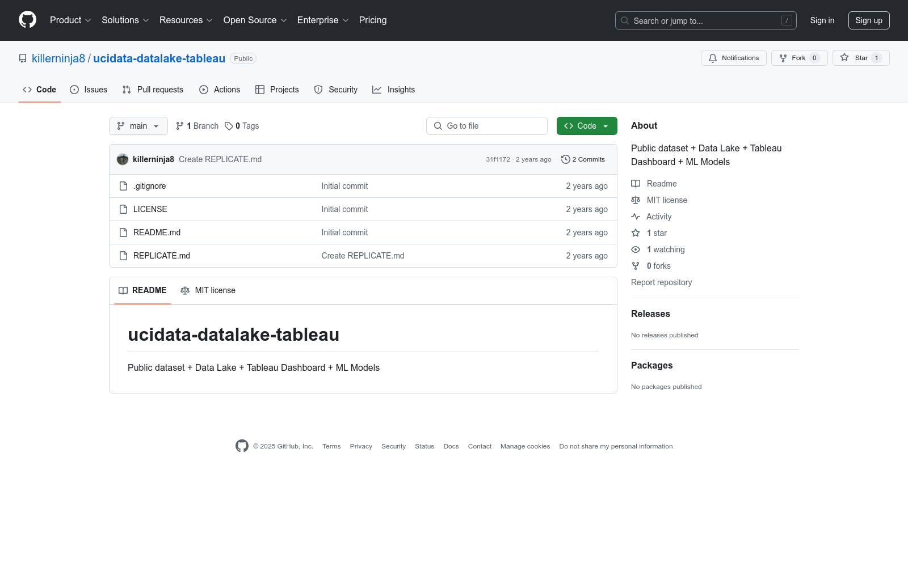The image size is (908, 567).
Task: Expand the Open Source menu
Action: 255,20
